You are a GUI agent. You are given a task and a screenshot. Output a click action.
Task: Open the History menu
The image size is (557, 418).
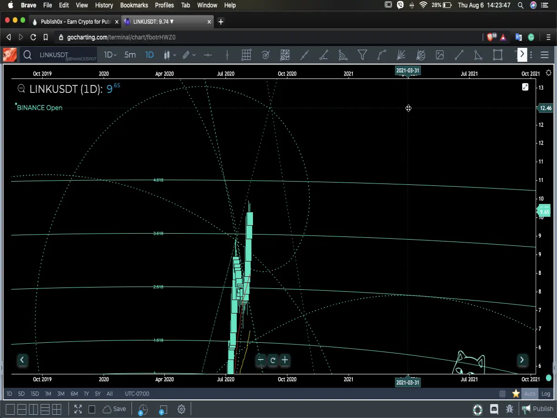click(104, 5)
